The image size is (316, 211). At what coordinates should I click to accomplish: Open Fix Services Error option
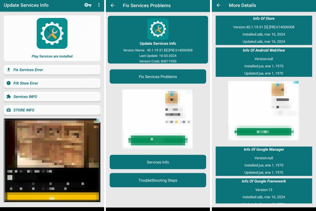point(52,70)
